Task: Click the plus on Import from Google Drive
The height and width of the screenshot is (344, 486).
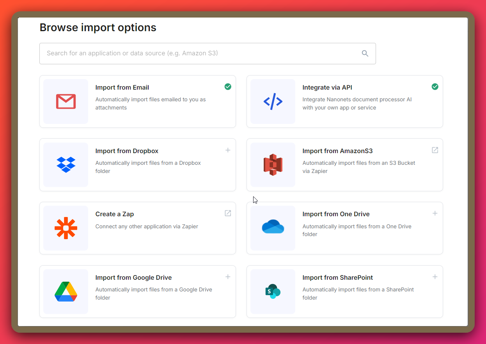Action: tap(228, 277)
